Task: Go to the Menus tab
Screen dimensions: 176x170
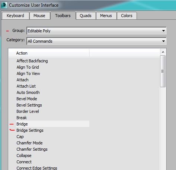Action: coord(106,16)
